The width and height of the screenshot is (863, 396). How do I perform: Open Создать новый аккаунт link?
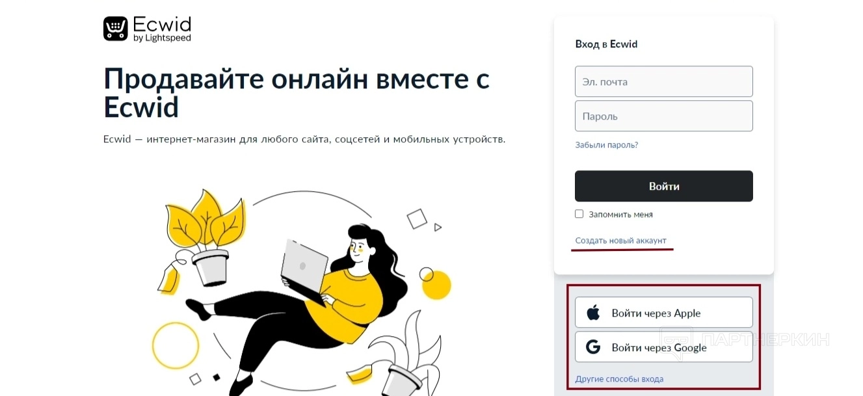(621, 241)
